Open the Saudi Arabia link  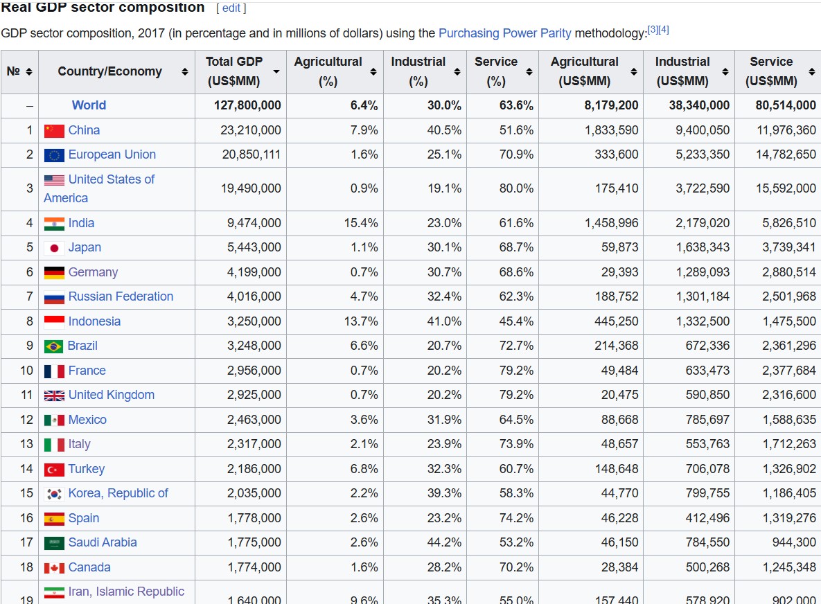[x=103, y=543]
